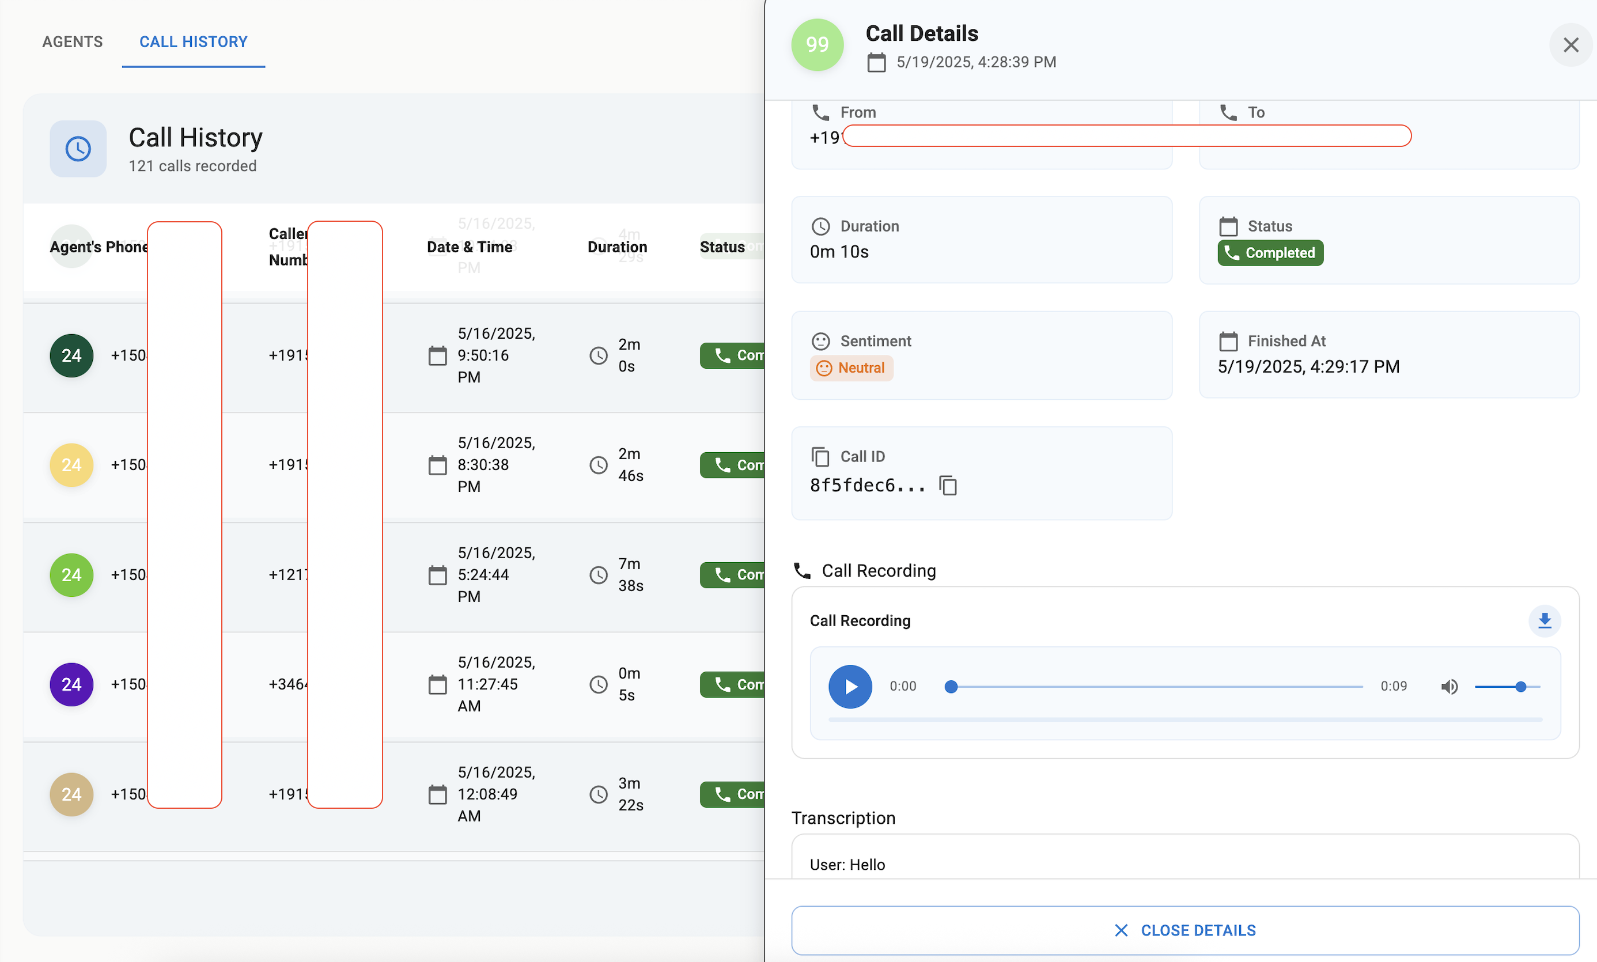This screenshot has height=962, width=1597.
Task: Click the calendar icon beside 5:24:44 PM
Action: 437,575
